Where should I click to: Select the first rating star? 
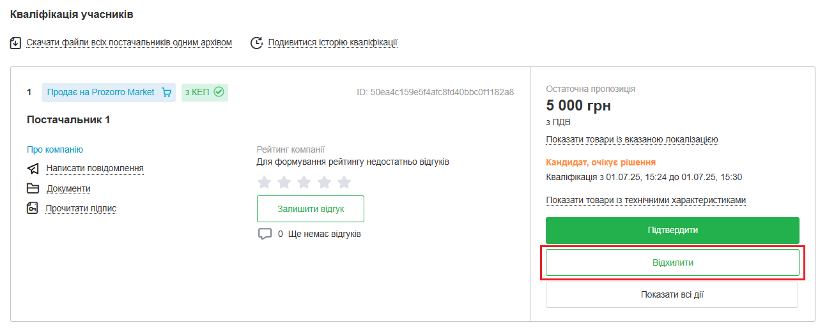click(x=264, y=183)
